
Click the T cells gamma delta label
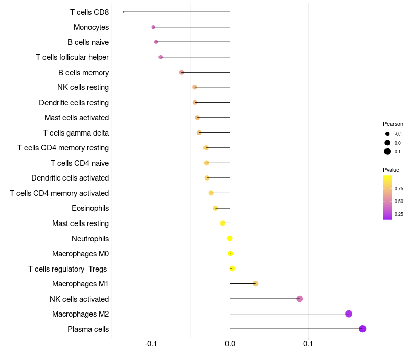pyautogui.click(x=76, y=133)
